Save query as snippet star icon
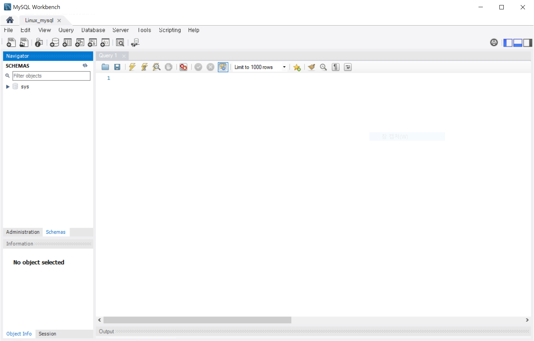The height and width of the screenshot is (341, 534). point(297,67)
